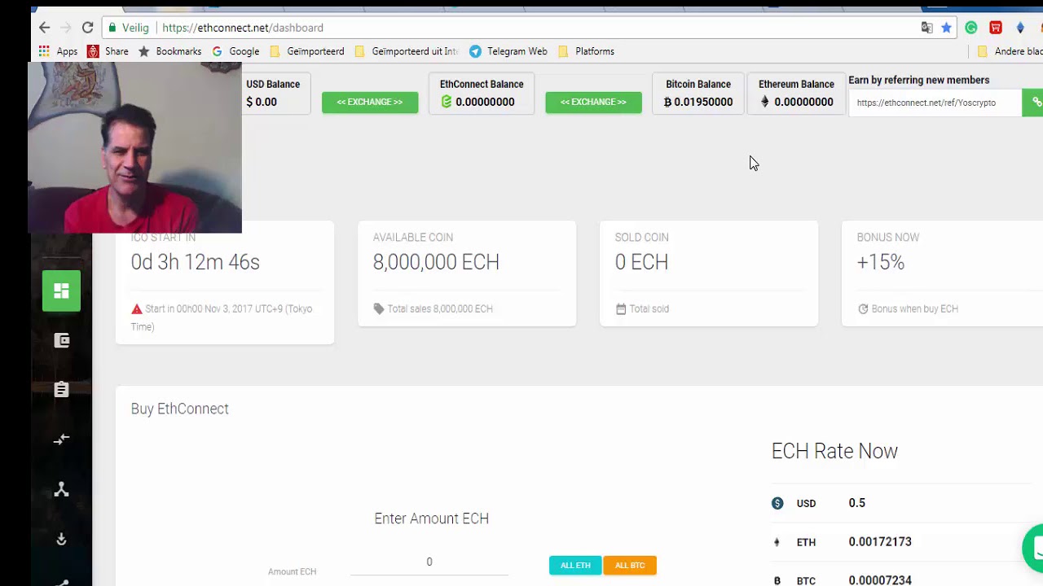
Task: Open the Apps grid bookmark
Action: tap(57, 51)
